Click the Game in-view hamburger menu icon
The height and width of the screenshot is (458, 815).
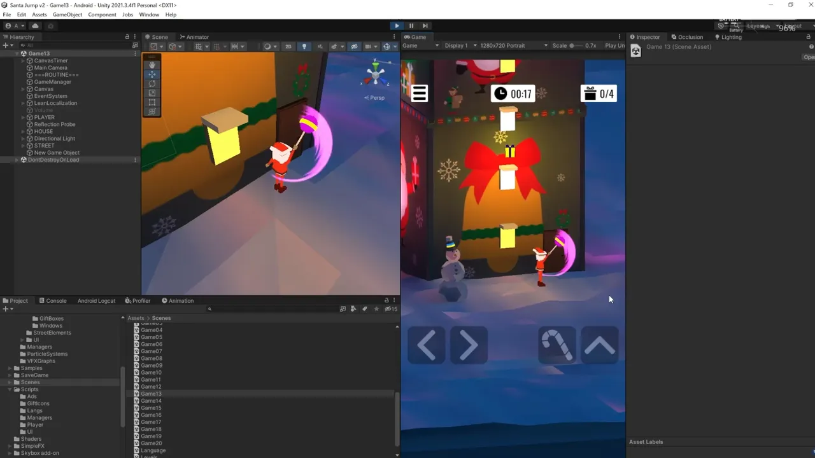coord(419,94)
